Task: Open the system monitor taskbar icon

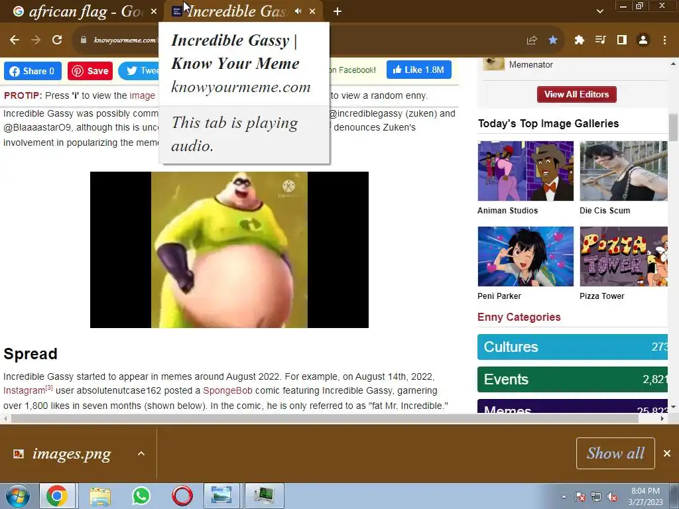Action: click(265, 496)
